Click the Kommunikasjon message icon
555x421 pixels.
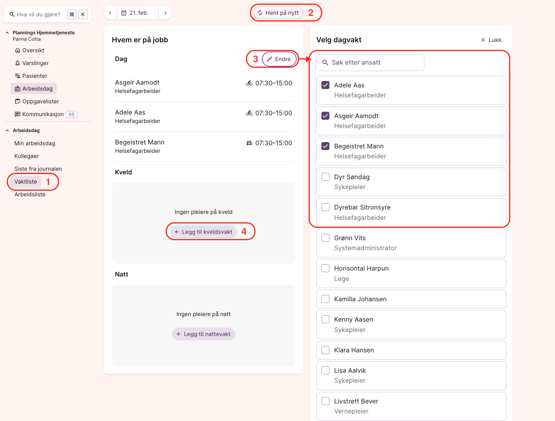coord(18,114)
